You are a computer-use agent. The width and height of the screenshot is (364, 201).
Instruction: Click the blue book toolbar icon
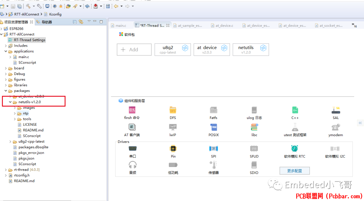coord(87,6)
